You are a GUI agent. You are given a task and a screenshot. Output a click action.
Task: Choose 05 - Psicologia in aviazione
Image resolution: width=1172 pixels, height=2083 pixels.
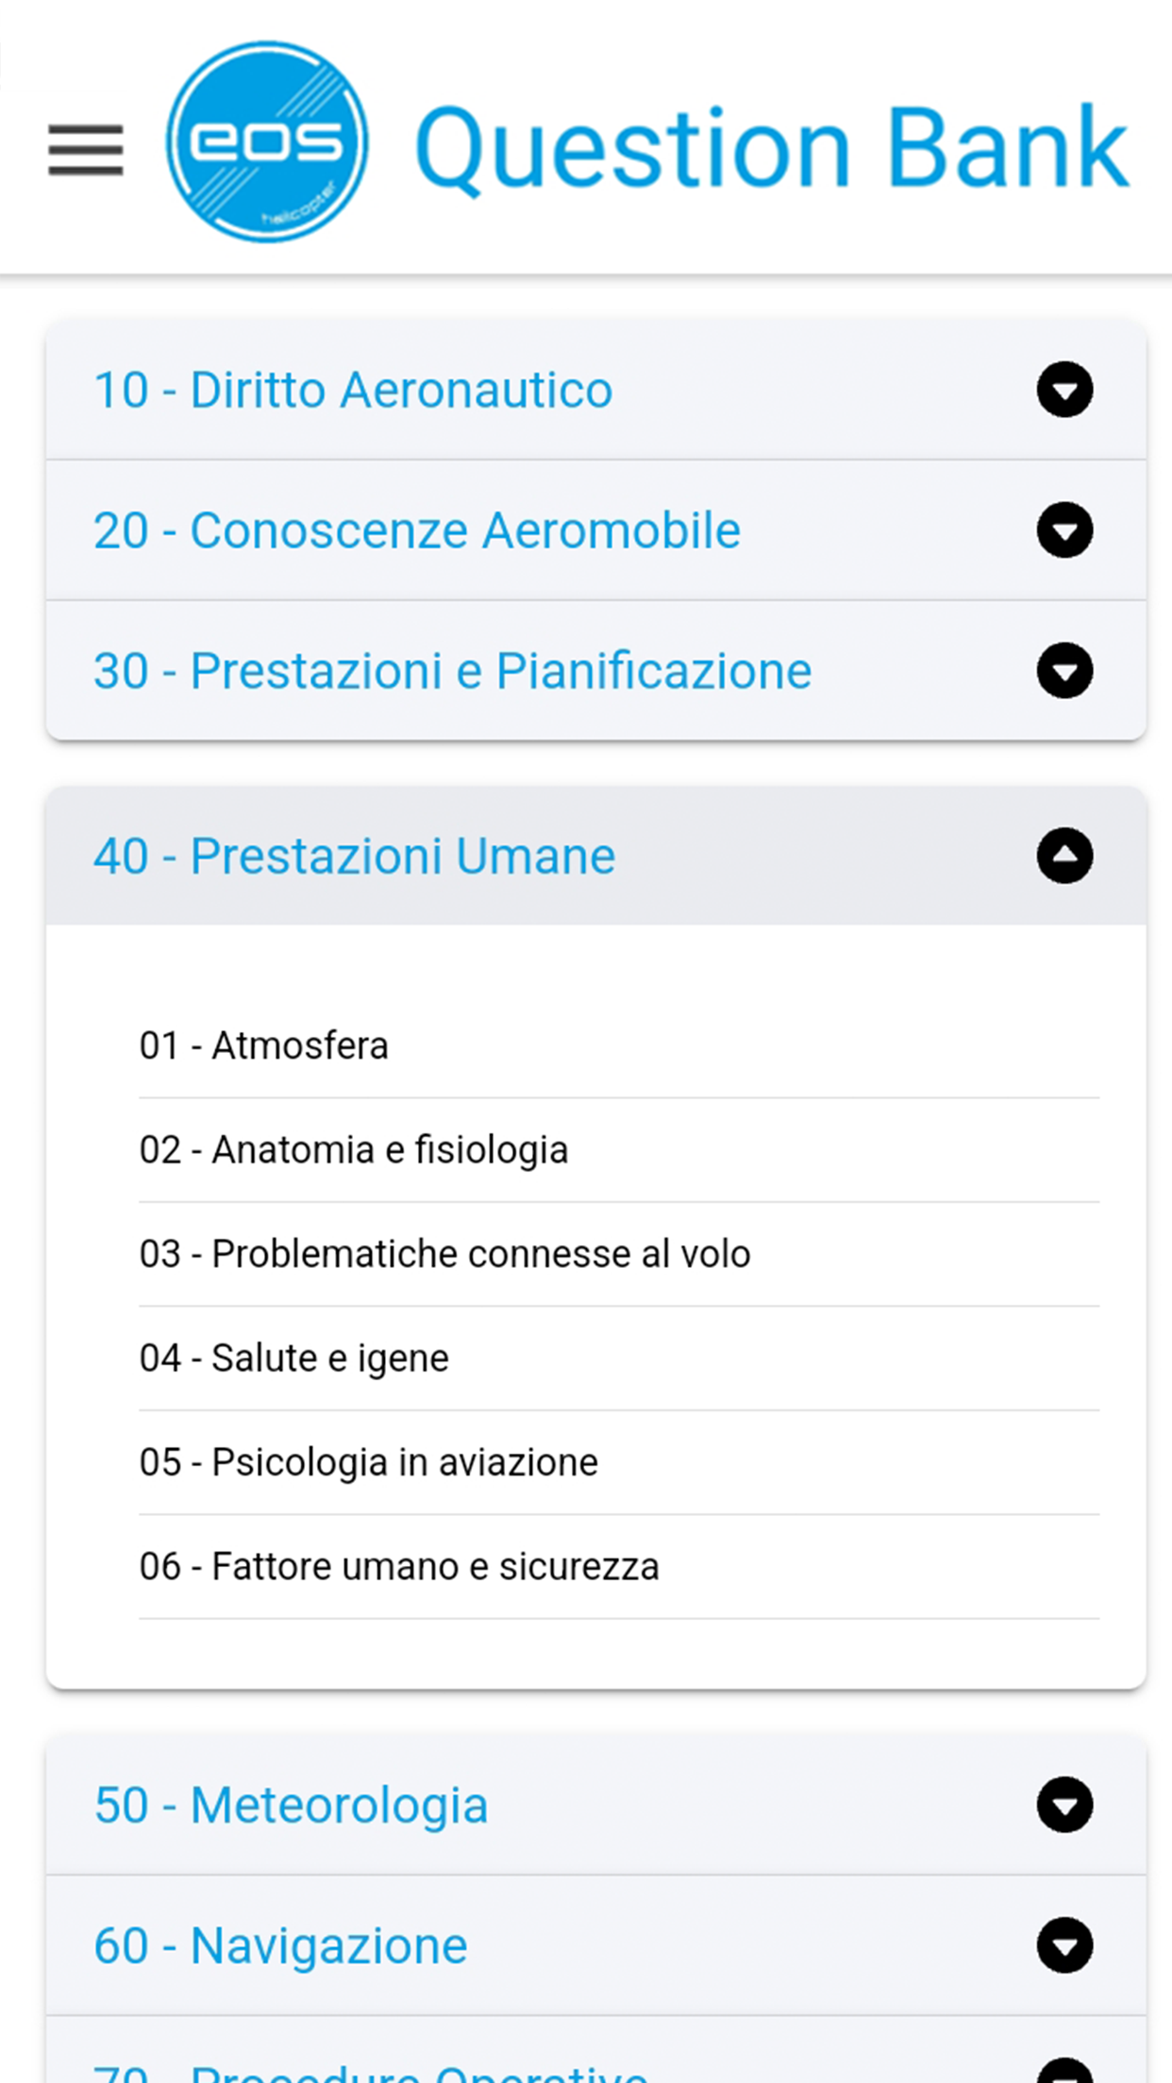click(x=619, y=1463)
